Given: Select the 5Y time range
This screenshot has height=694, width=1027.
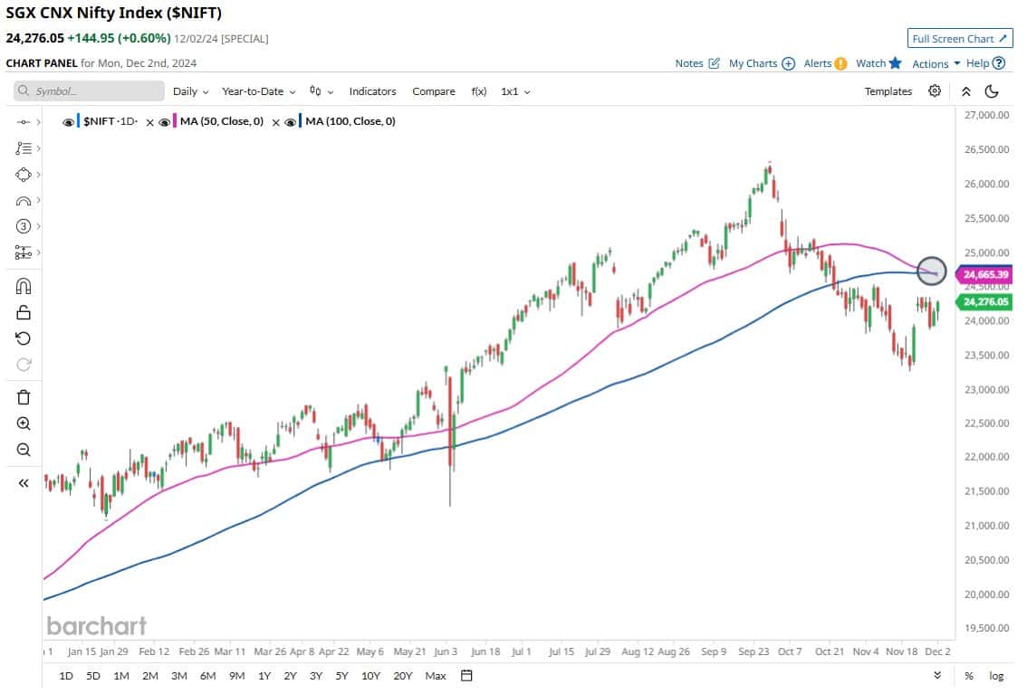Looking at the screenshot, I should [342, 676].
